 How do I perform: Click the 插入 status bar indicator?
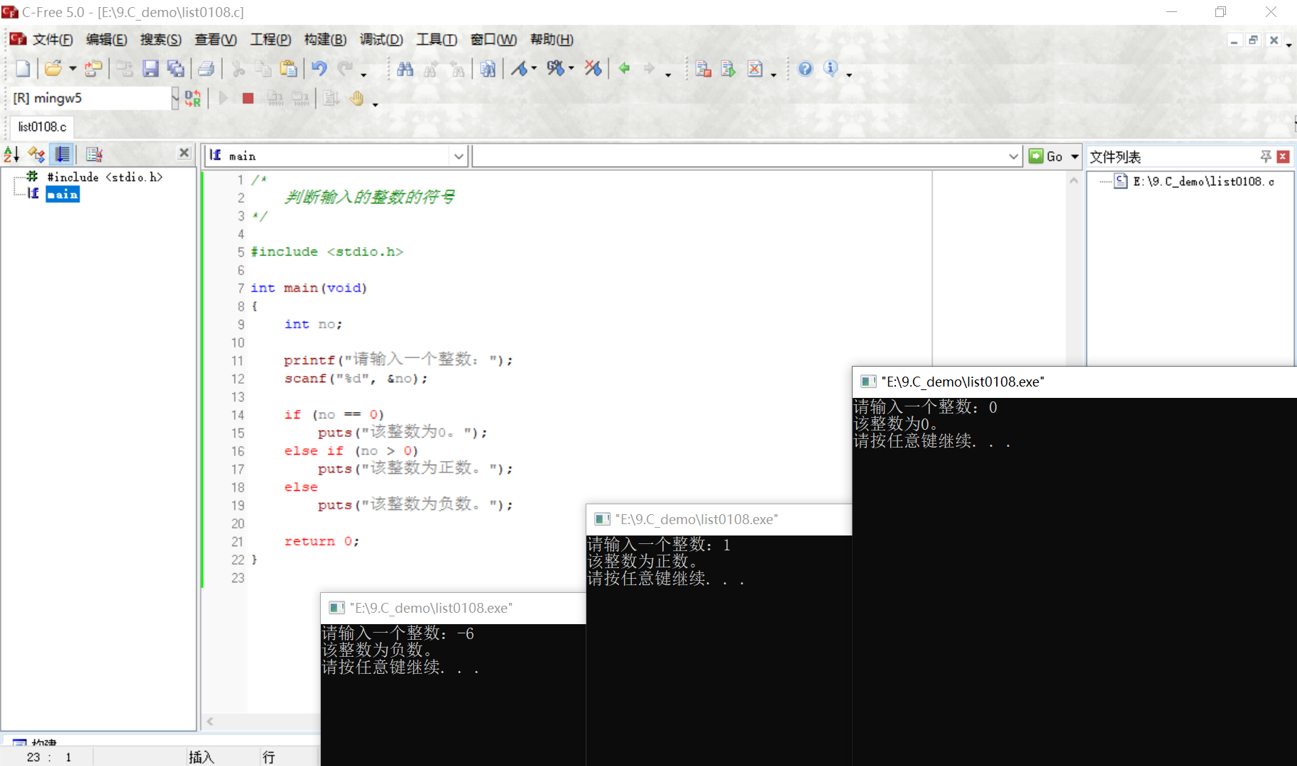tap(202, 757)
